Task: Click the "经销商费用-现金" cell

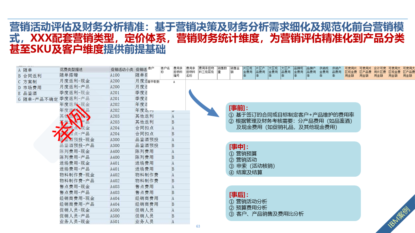Action: [84, 198]
